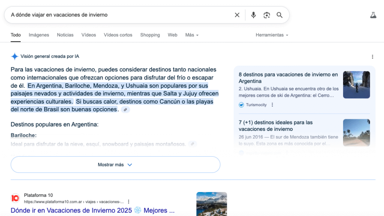Click the Plataforma 10 site name
Screen dimensions: 384x216
pos(38,195)
